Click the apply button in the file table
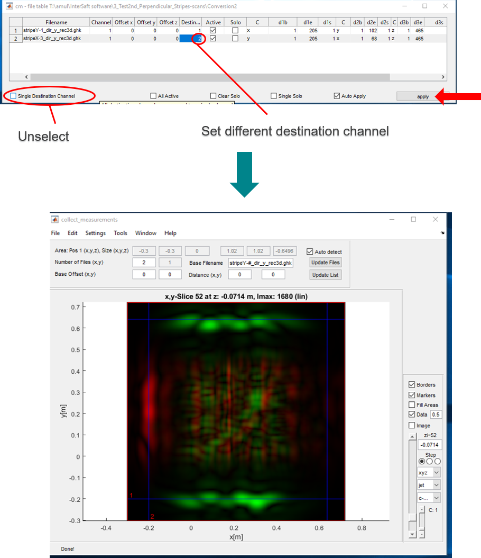The image size is (481, 558). click(x=423, y=96)
